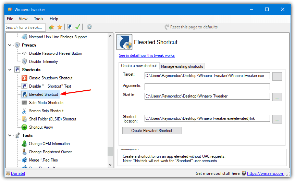Select Shell Folder (CLSID) Shortcut item
295x181 pixels.
pyautogui.click(x=53, y=119)
